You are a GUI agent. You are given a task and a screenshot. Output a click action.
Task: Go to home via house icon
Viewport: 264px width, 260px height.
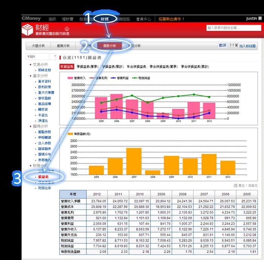(x=67, y=29)
